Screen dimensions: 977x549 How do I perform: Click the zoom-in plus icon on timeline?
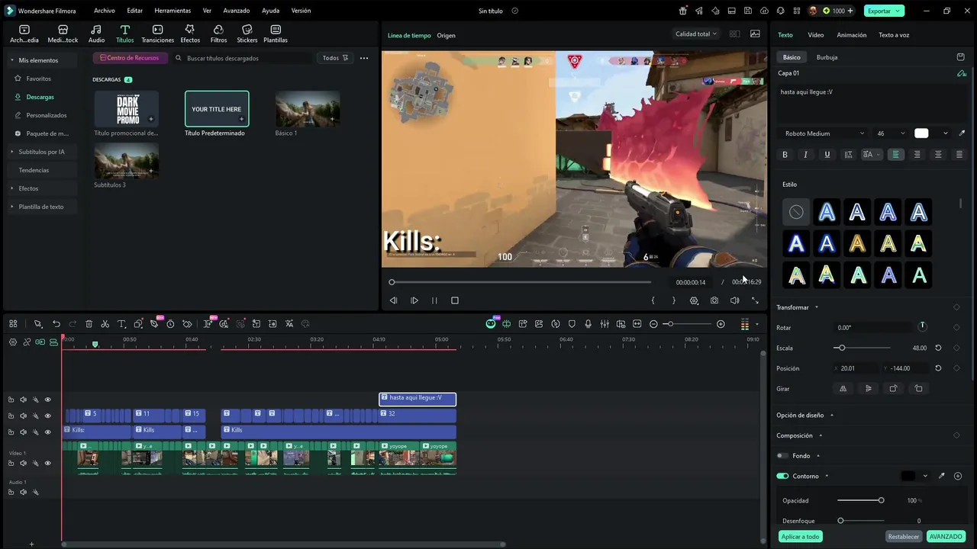pyautogui.click(x=721, y=324)
